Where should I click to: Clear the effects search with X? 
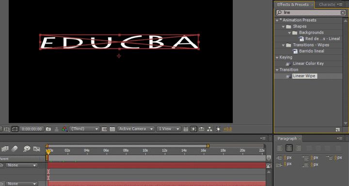343,13
